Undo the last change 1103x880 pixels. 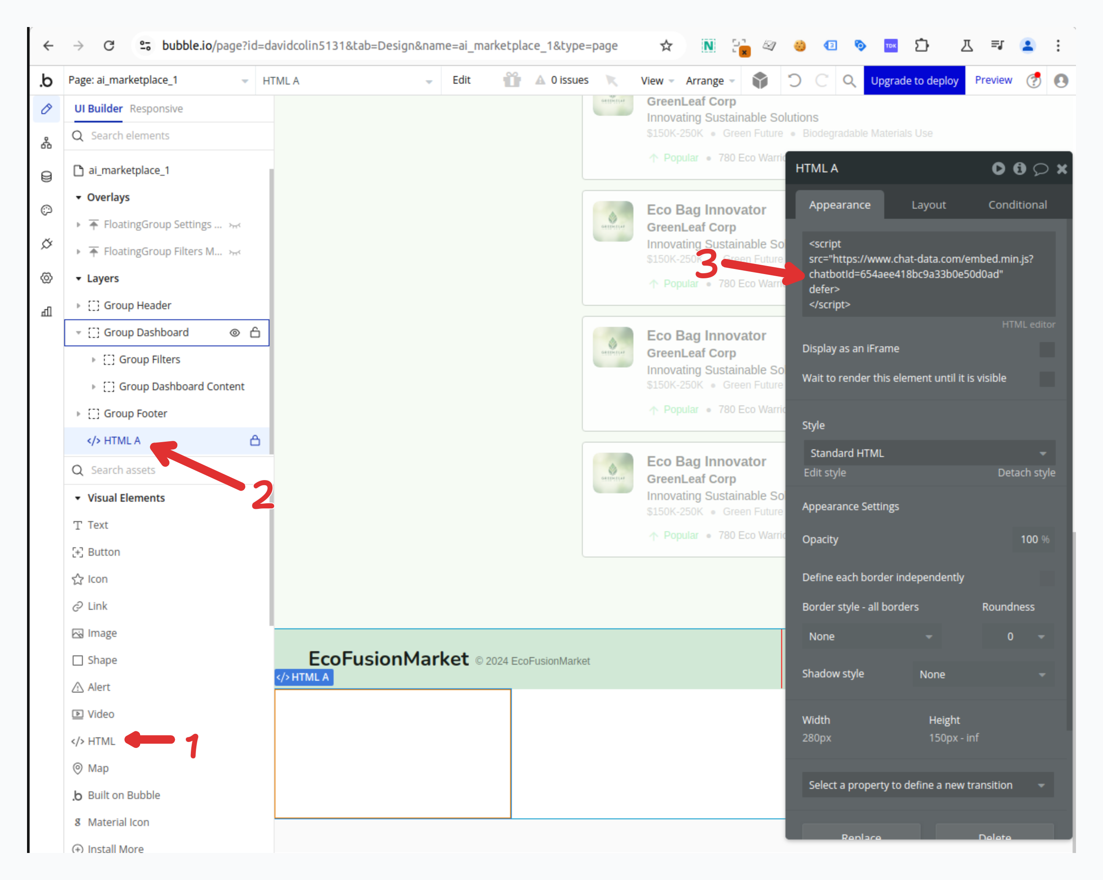coord(794,80)
